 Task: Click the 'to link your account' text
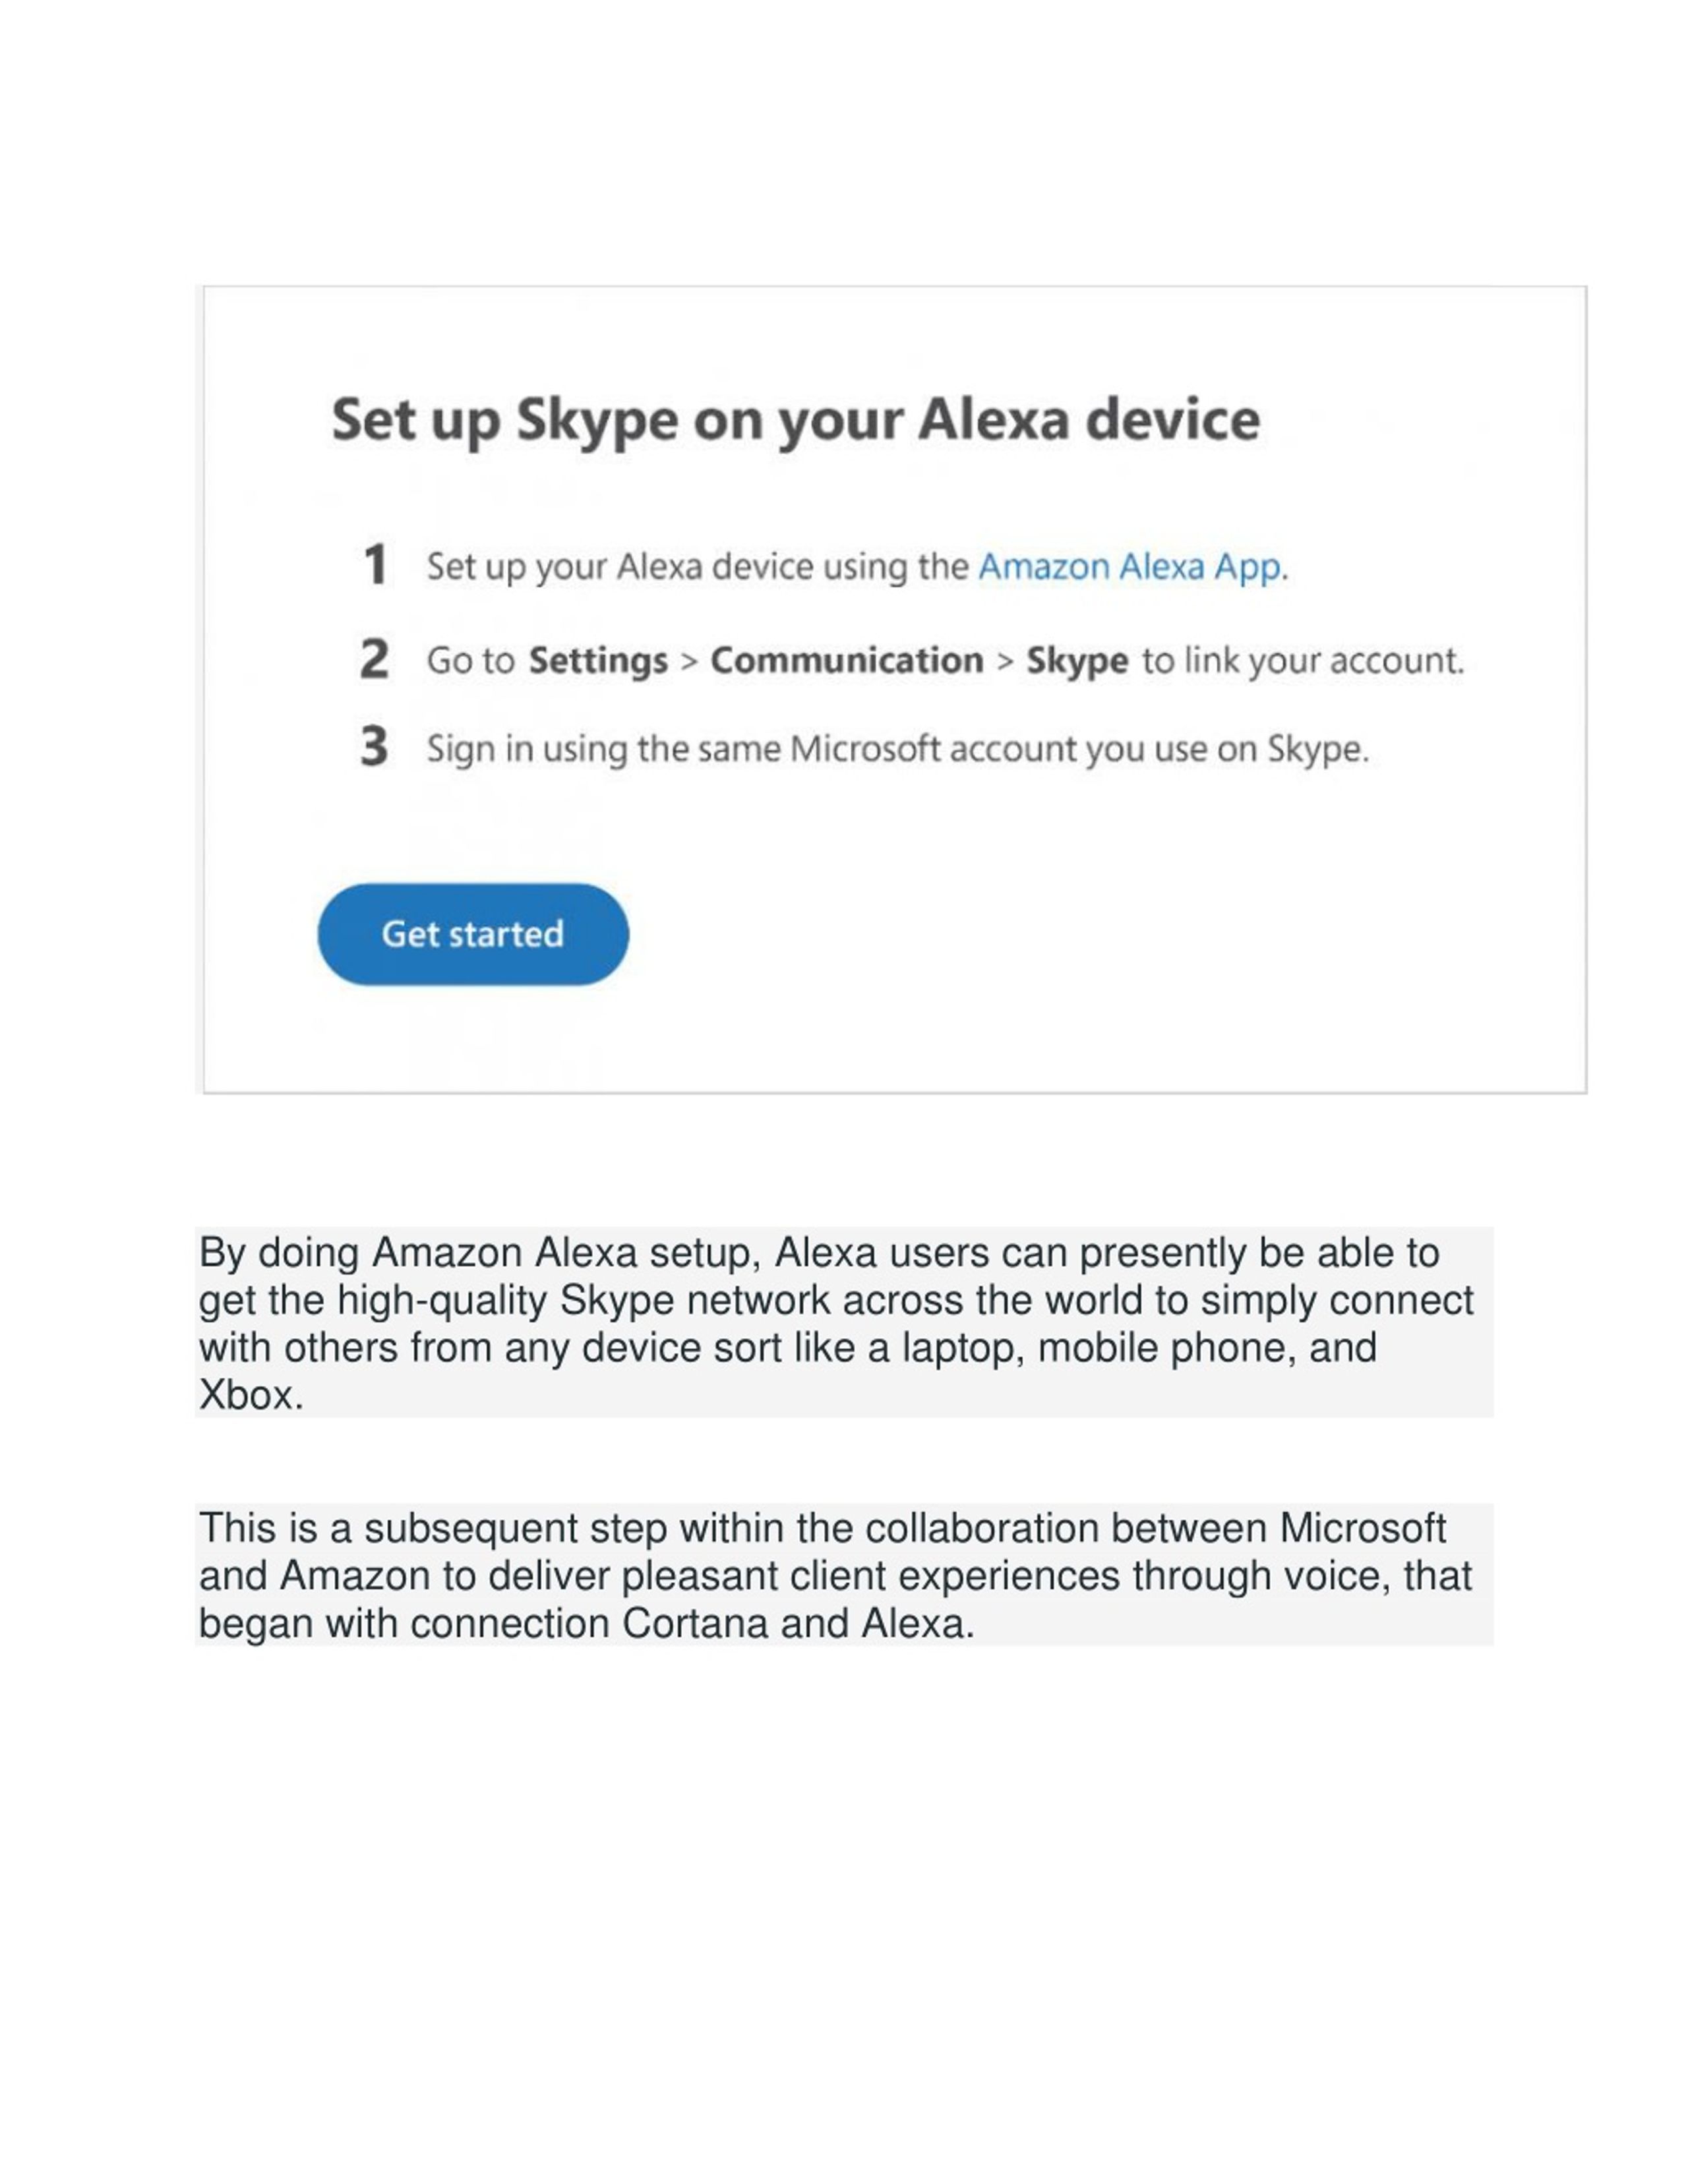[x=1302, y=661]
